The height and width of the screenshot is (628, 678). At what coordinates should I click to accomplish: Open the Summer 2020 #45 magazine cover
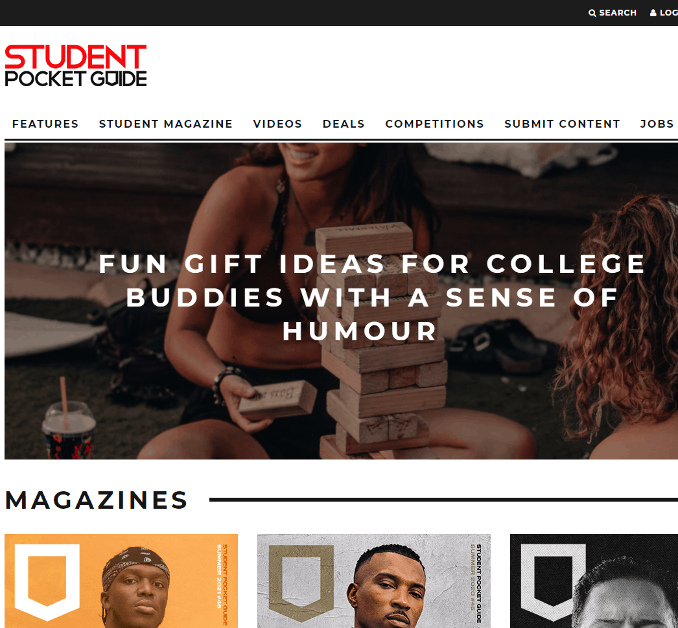pyautogui.click(x=373, y=581)
